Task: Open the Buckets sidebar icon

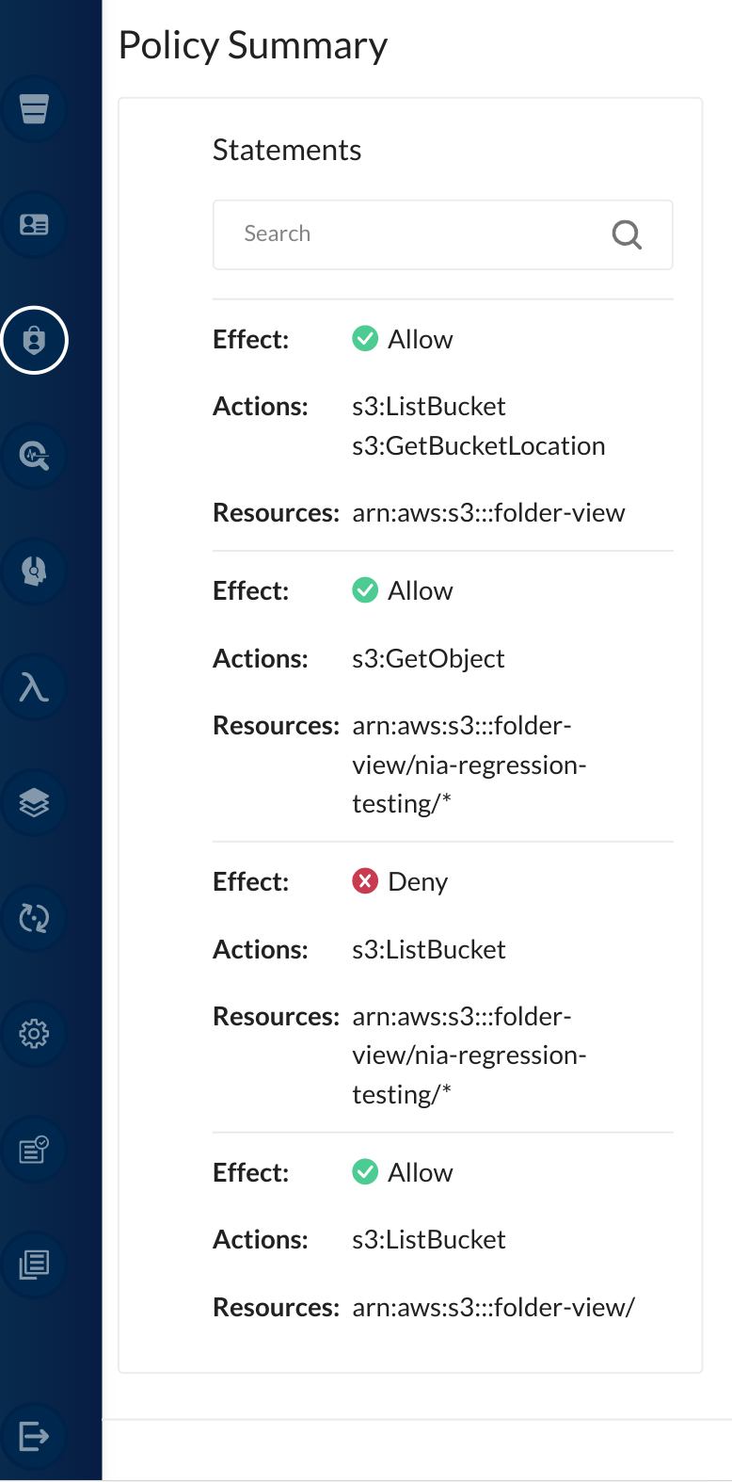Action: point(34,109)
